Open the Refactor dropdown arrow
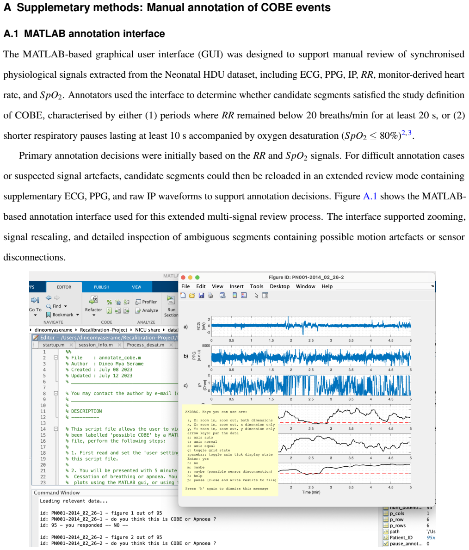Screen dimensions: 469x550 93,315
